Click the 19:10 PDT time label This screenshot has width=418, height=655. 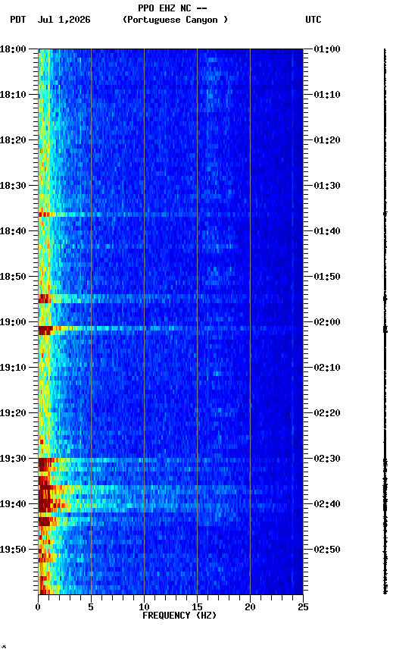(13, 368)
